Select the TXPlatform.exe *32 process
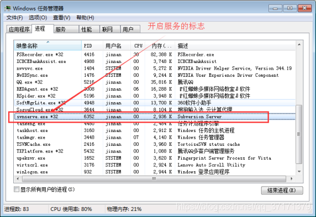316x217 pixels. coord(155,151)
